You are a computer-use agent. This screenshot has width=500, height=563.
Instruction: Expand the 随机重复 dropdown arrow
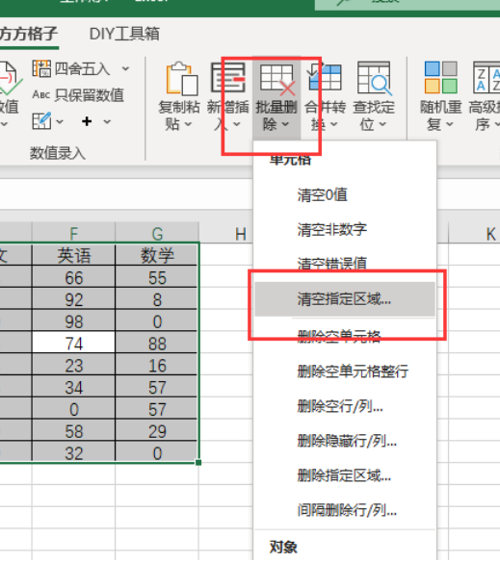tap(450, 124)
